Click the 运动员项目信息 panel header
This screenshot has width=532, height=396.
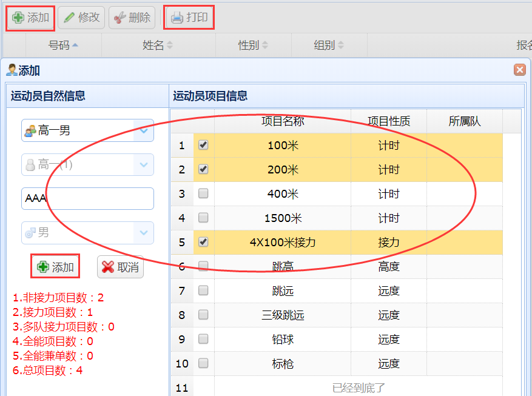pos(346,96)
